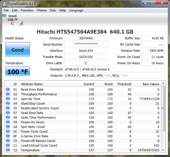Click status orb for Power Cycle Count
This screenshot has width=170, height=157.
(x=8, y=131)
